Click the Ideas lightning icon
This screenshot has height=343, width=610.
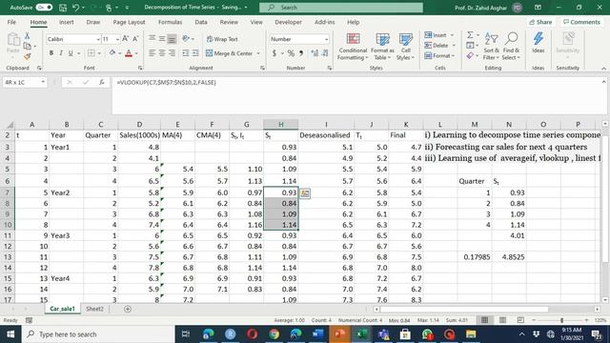539,43
